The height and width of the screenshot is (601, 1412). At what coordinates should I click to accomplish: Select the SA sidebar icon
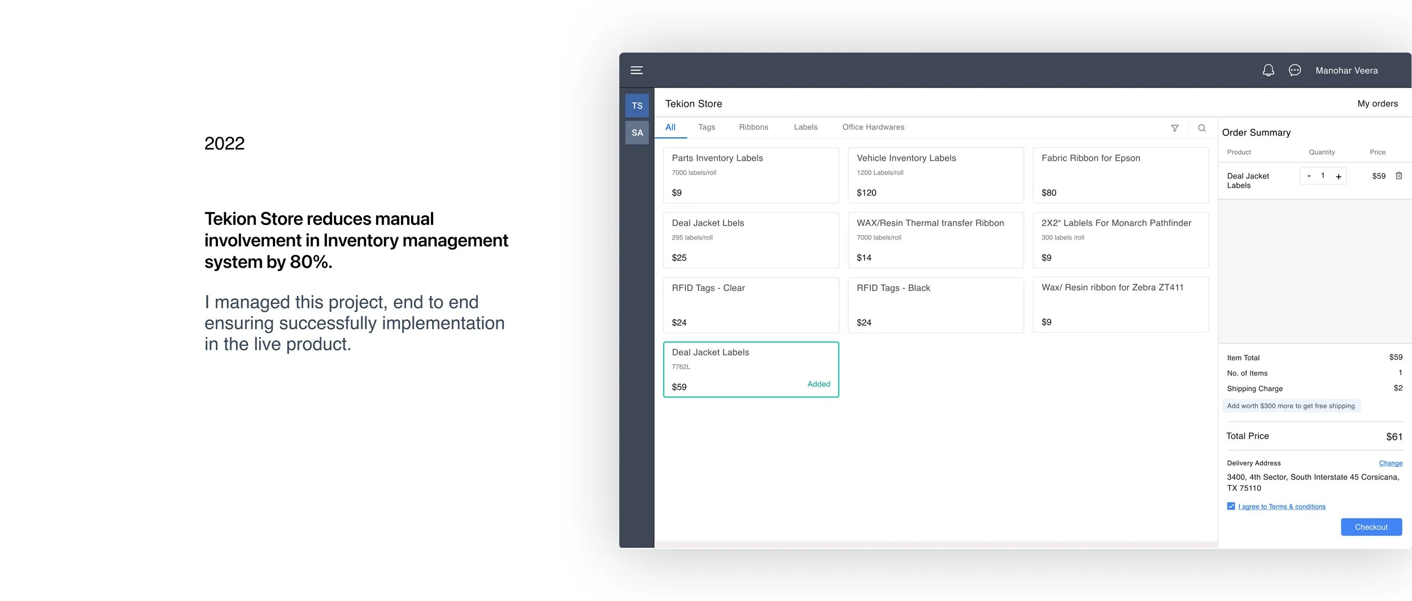[x=637, y=133]
